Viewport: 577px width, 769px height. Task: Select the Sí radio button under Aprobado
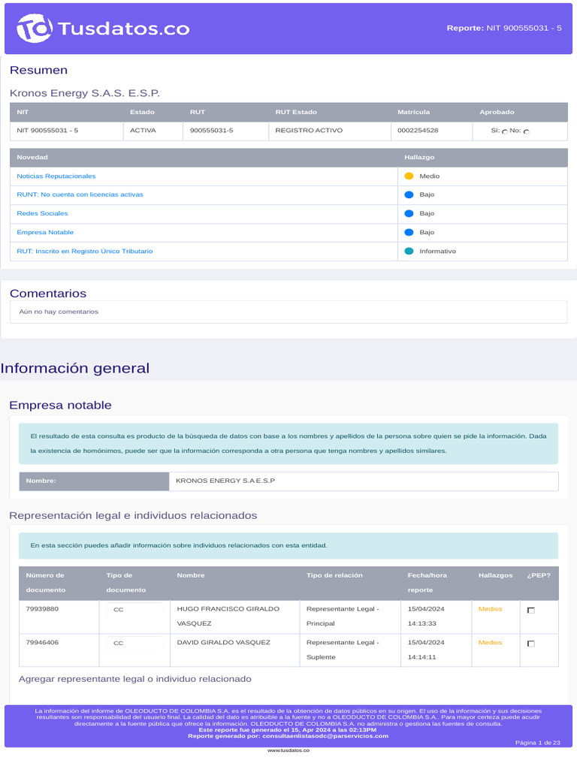click(x=505, y=131)
